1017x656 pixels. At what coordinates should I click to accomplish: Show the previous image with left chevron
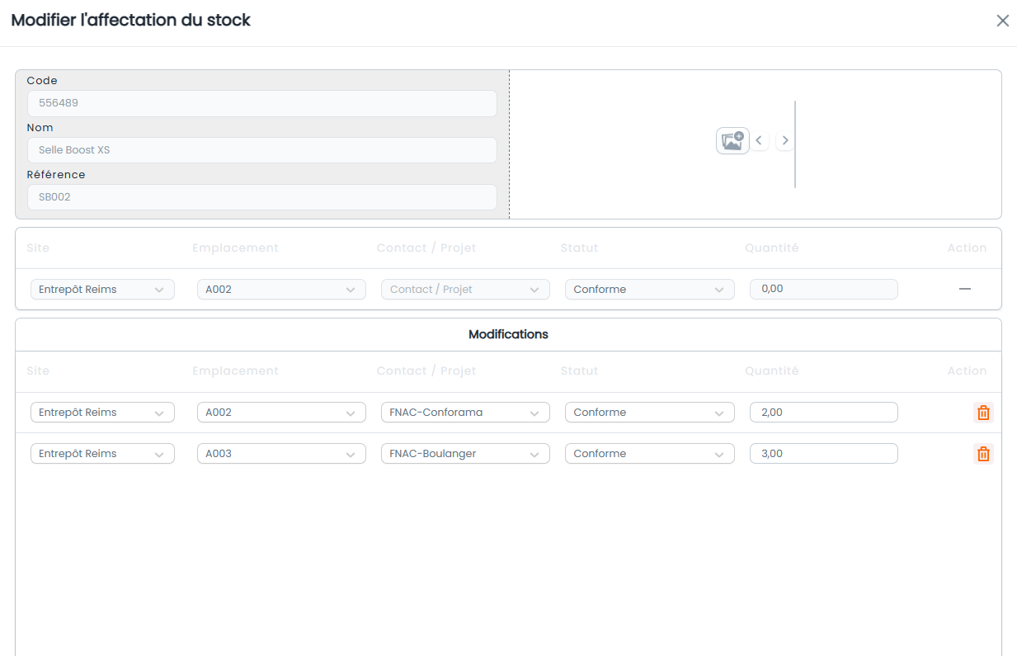pos(759,141)
